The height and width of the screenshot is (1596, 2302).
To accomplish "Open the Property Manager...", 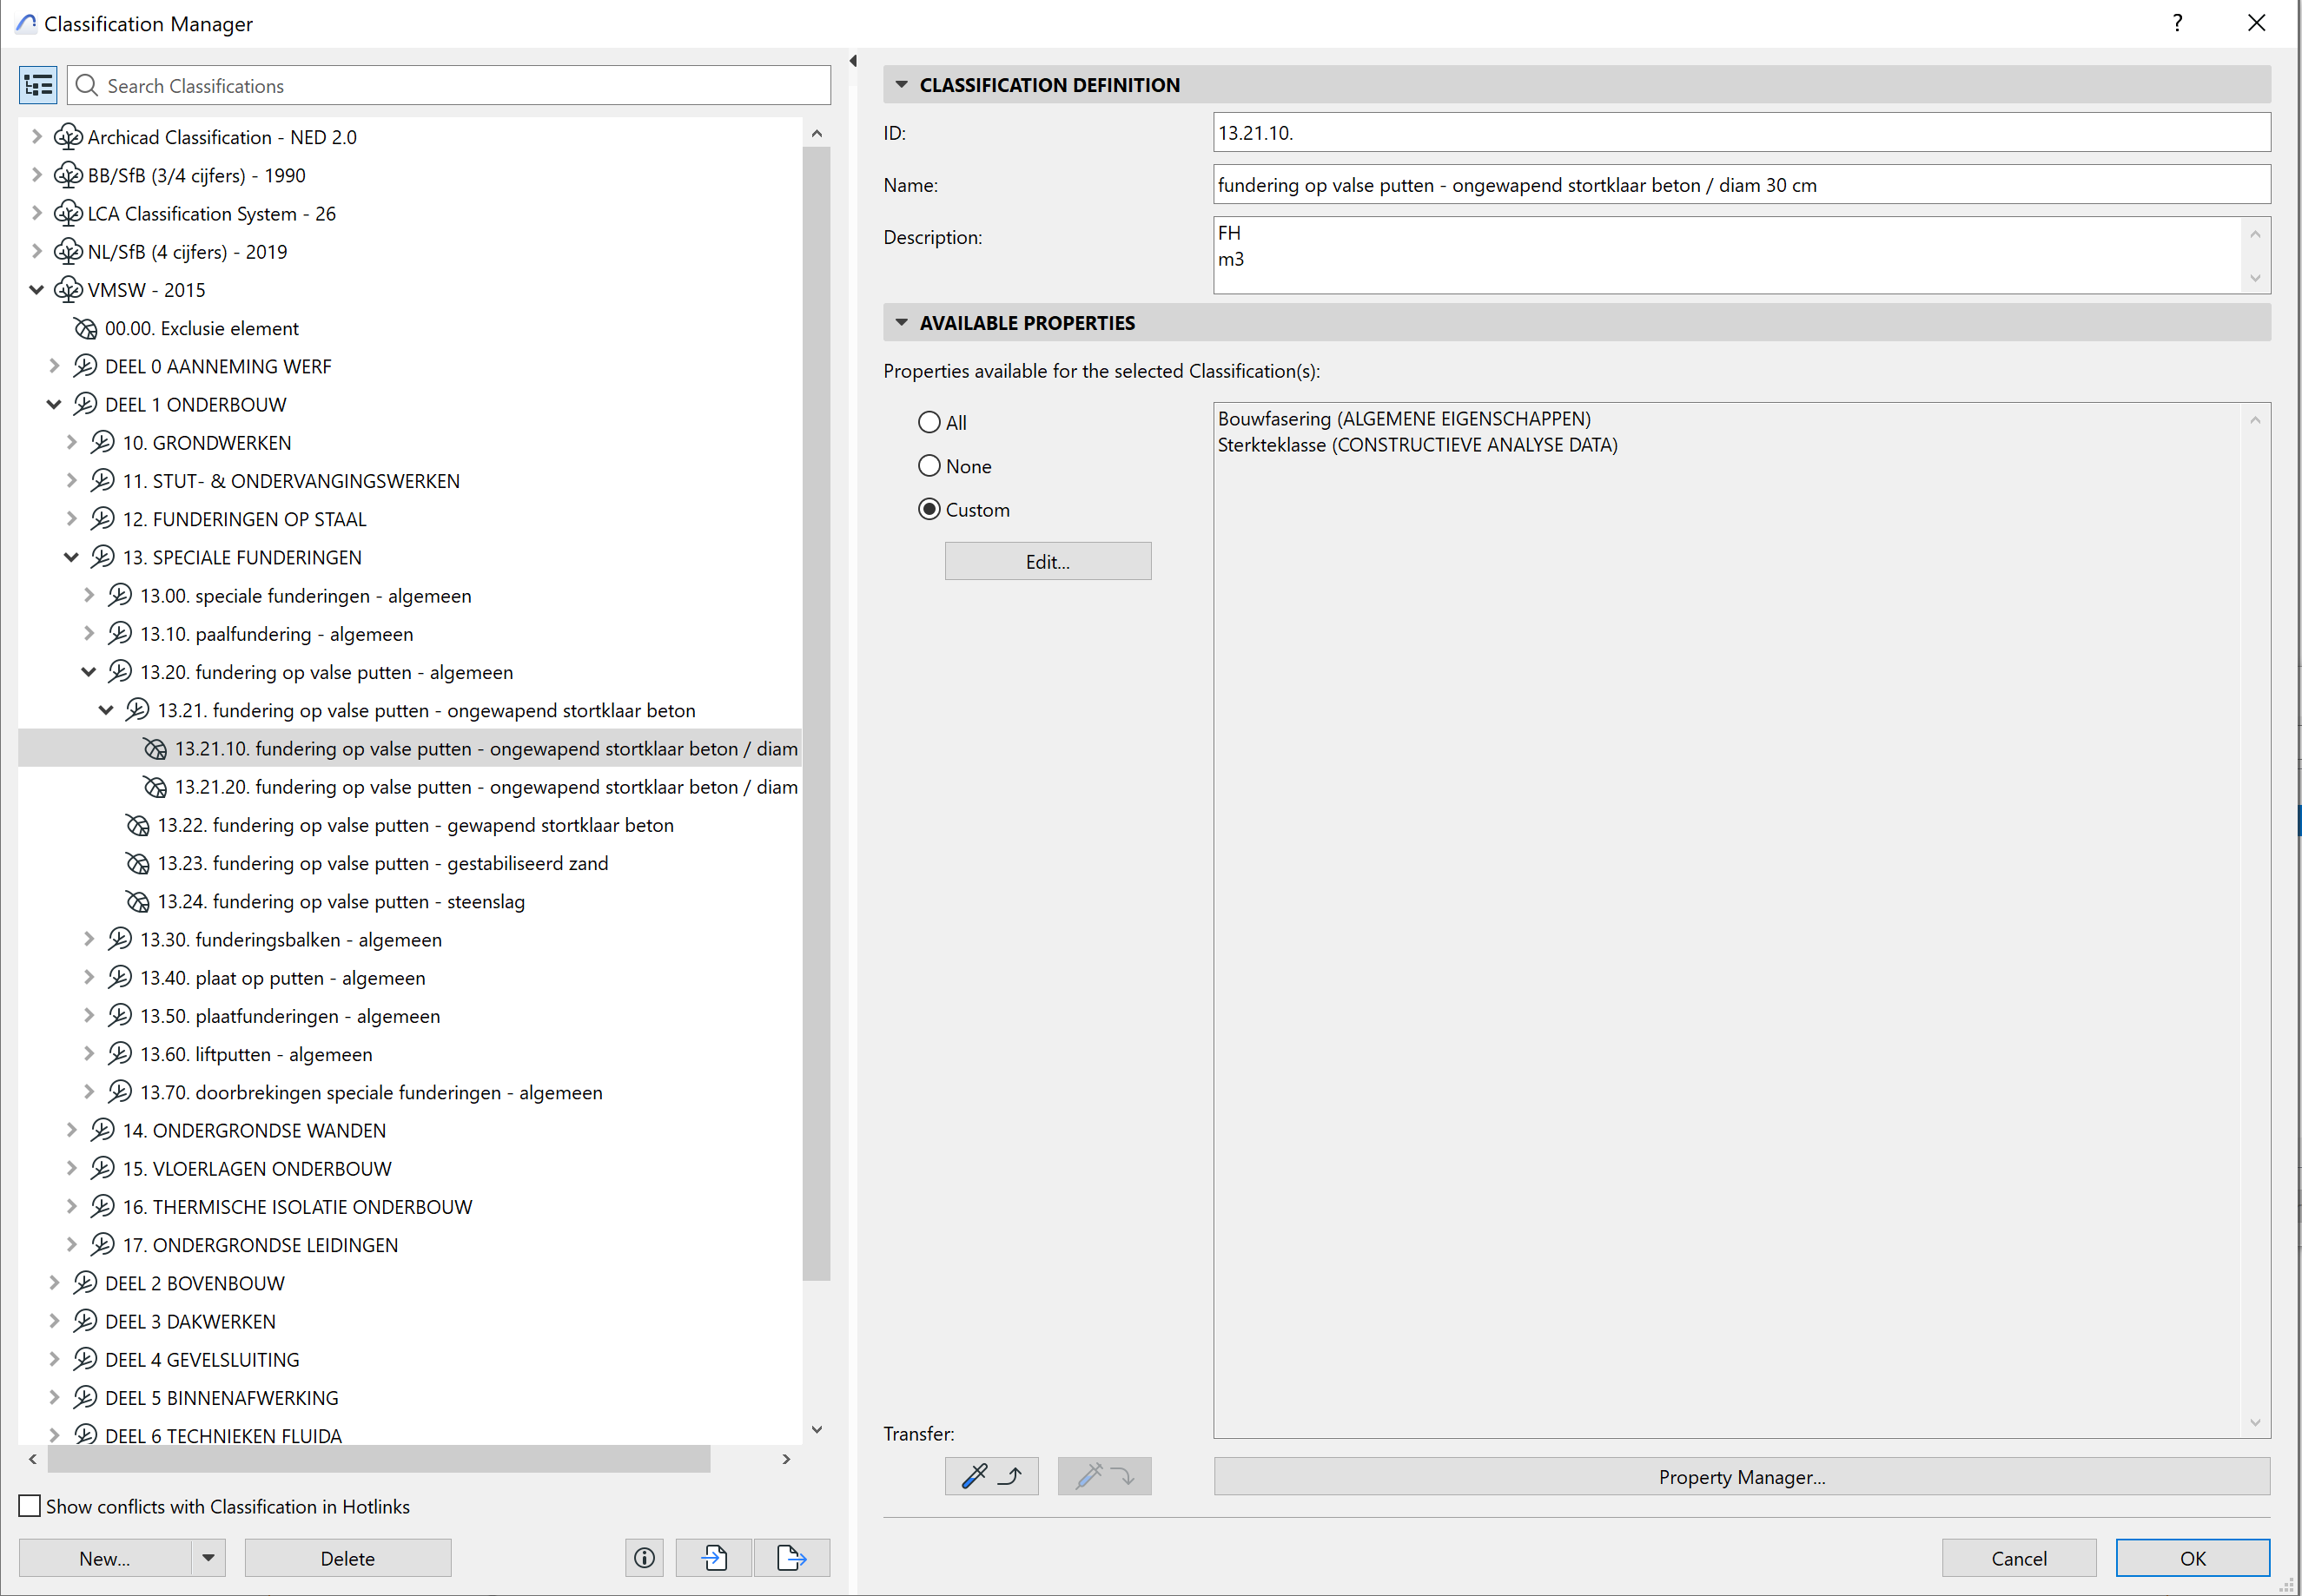I will point(1742,1476).
